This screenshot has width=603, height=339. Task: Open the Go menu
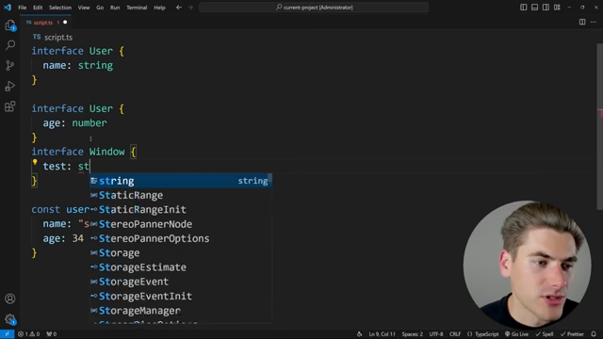point(100,8)
